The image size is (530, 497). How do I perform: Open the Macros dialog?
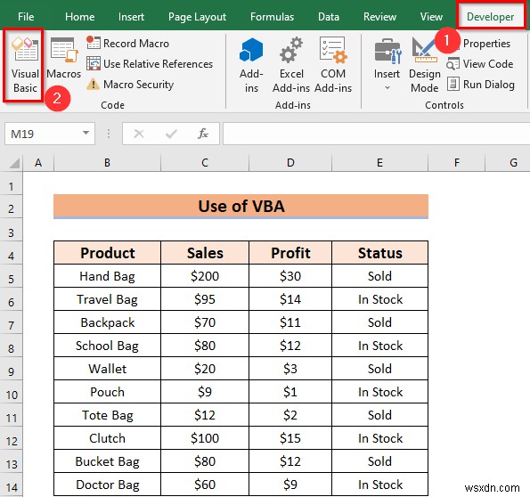coord(63,59)
